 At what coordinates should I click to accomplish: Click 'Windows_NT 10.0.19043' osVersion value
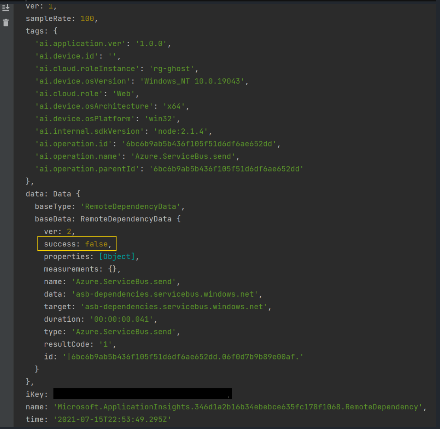click(x=192, y=81)
